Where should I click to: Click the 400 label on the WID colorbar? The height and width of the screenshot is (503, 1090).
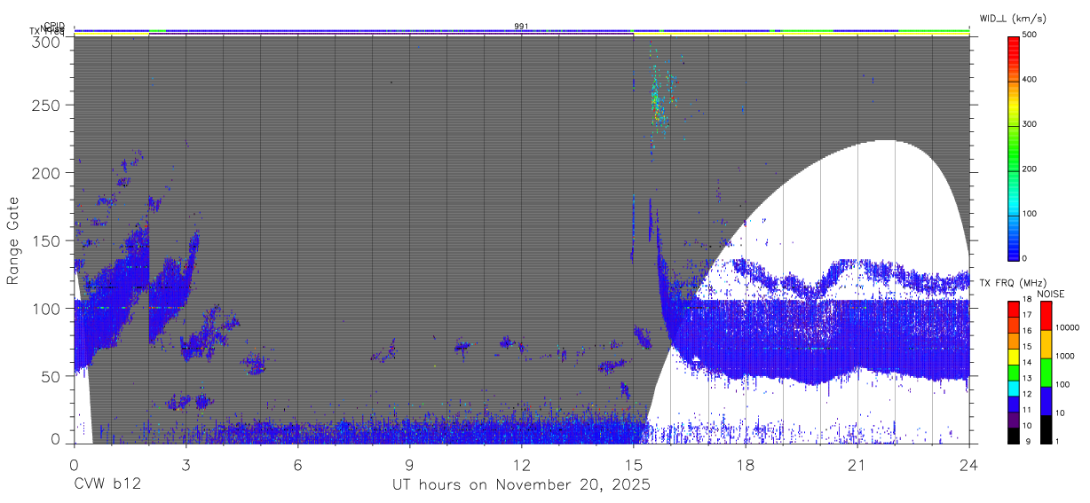click(x=1031, y=79)
